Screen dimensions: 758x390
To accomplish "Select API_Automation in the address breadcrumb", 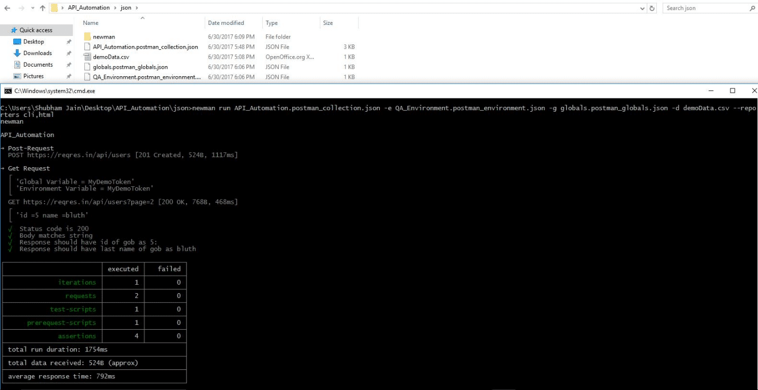I will [88, 8].
